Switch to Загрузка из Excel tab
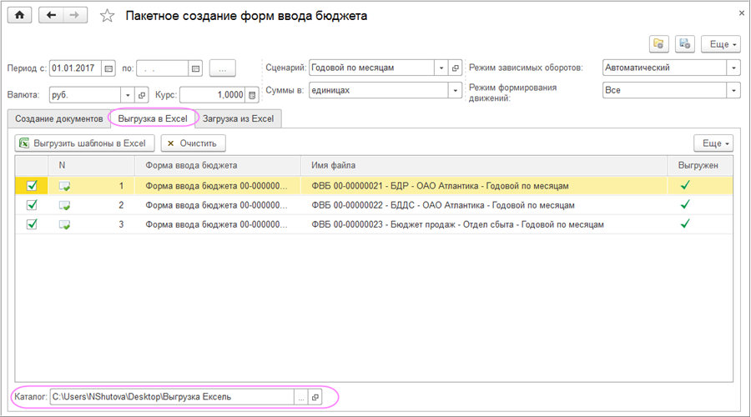This screenshot has height=417, width=751. (238, 118)
